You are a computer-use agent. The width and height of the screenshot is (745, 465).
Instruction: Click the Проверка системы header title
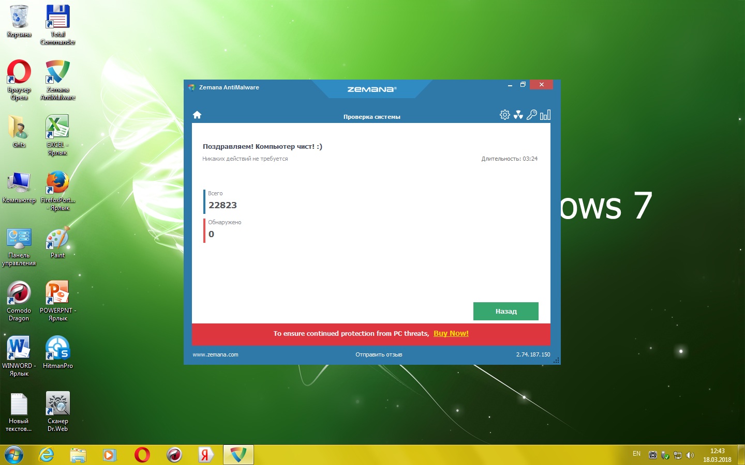point(372,117)
